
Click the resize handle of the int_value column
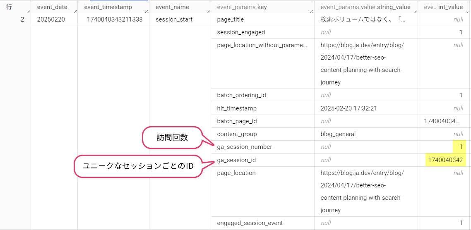(x=468, y=12)
